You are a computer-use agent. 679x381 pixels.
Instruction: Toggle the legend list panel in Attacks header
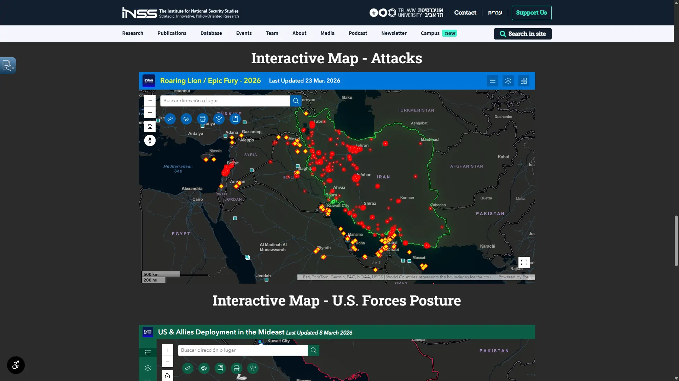493,81
